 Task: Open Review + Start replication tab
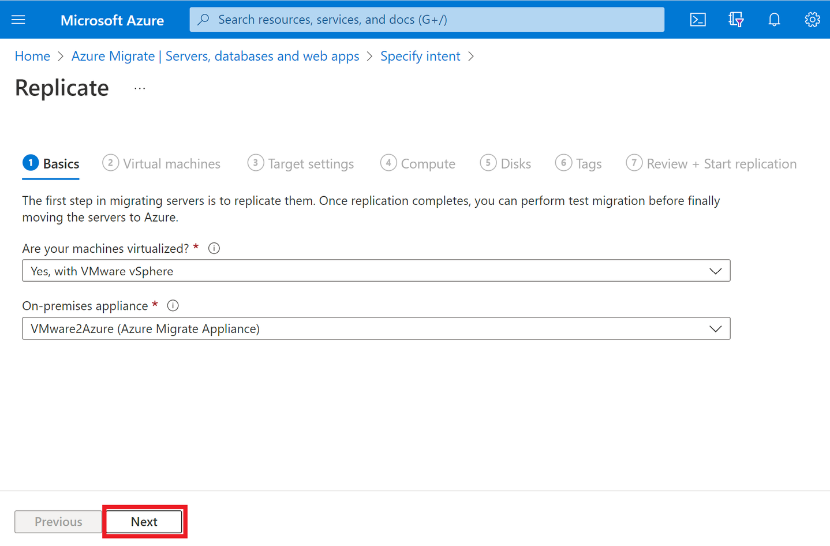coord(711,164)
